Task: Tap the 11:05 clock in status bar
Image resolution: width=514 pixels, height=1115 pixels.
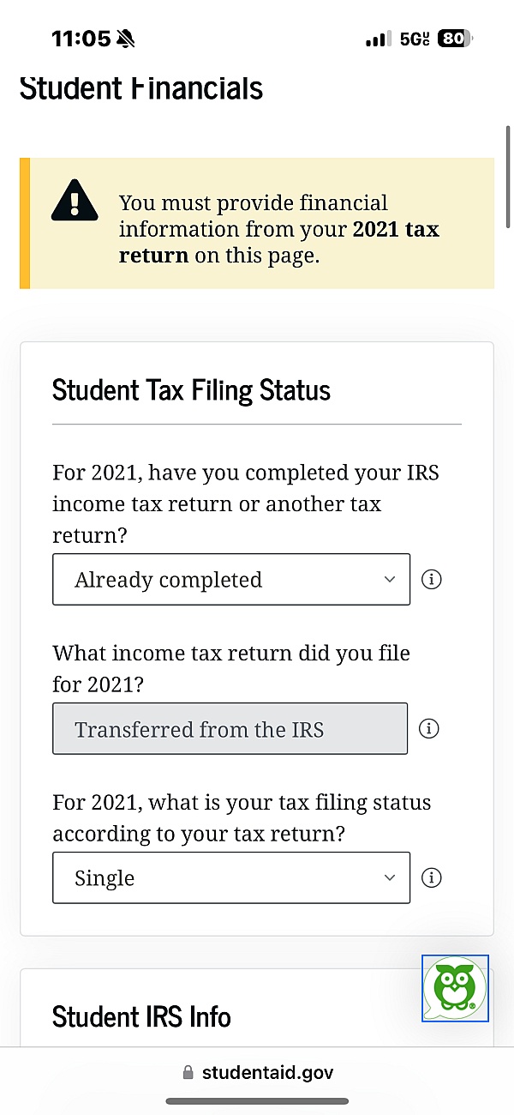Action: click(x=81, y=39)
